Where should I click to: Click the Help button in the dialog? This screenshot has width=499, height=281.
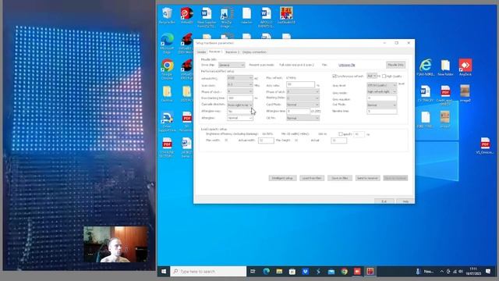[405, 201]
